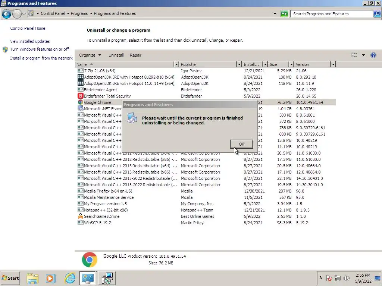Open the Version column filter dropdown
Screen dimensions: 382x286
pos(333,64)
